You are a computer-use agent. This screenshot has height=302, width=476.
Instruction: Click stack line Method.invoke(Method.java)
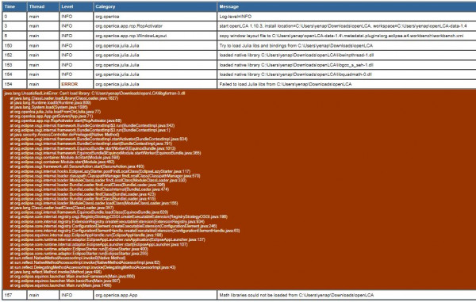pos(56,272)
